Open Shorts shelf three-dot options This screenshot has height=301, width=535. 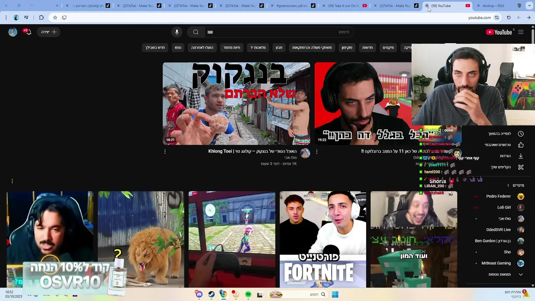[x=12, y=181]
